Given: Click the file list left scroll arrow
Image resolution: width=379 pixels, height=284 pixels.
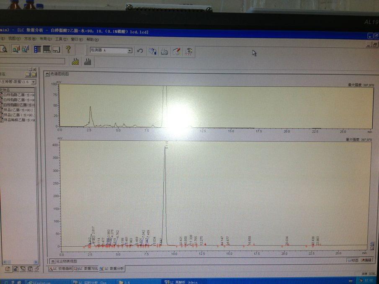Looking at the screenshot, I should 5,262.
